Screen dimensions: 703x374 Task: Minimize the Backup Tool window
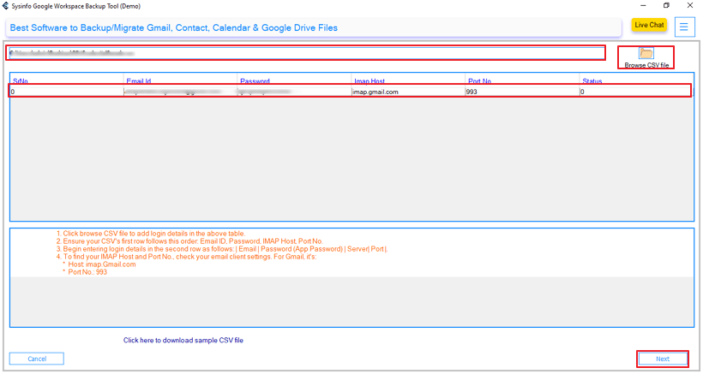tap(641, 5)
